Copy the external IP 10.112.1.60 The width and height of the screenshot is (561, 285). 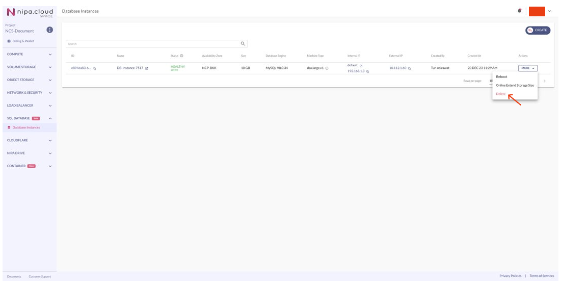coord(409,68)
